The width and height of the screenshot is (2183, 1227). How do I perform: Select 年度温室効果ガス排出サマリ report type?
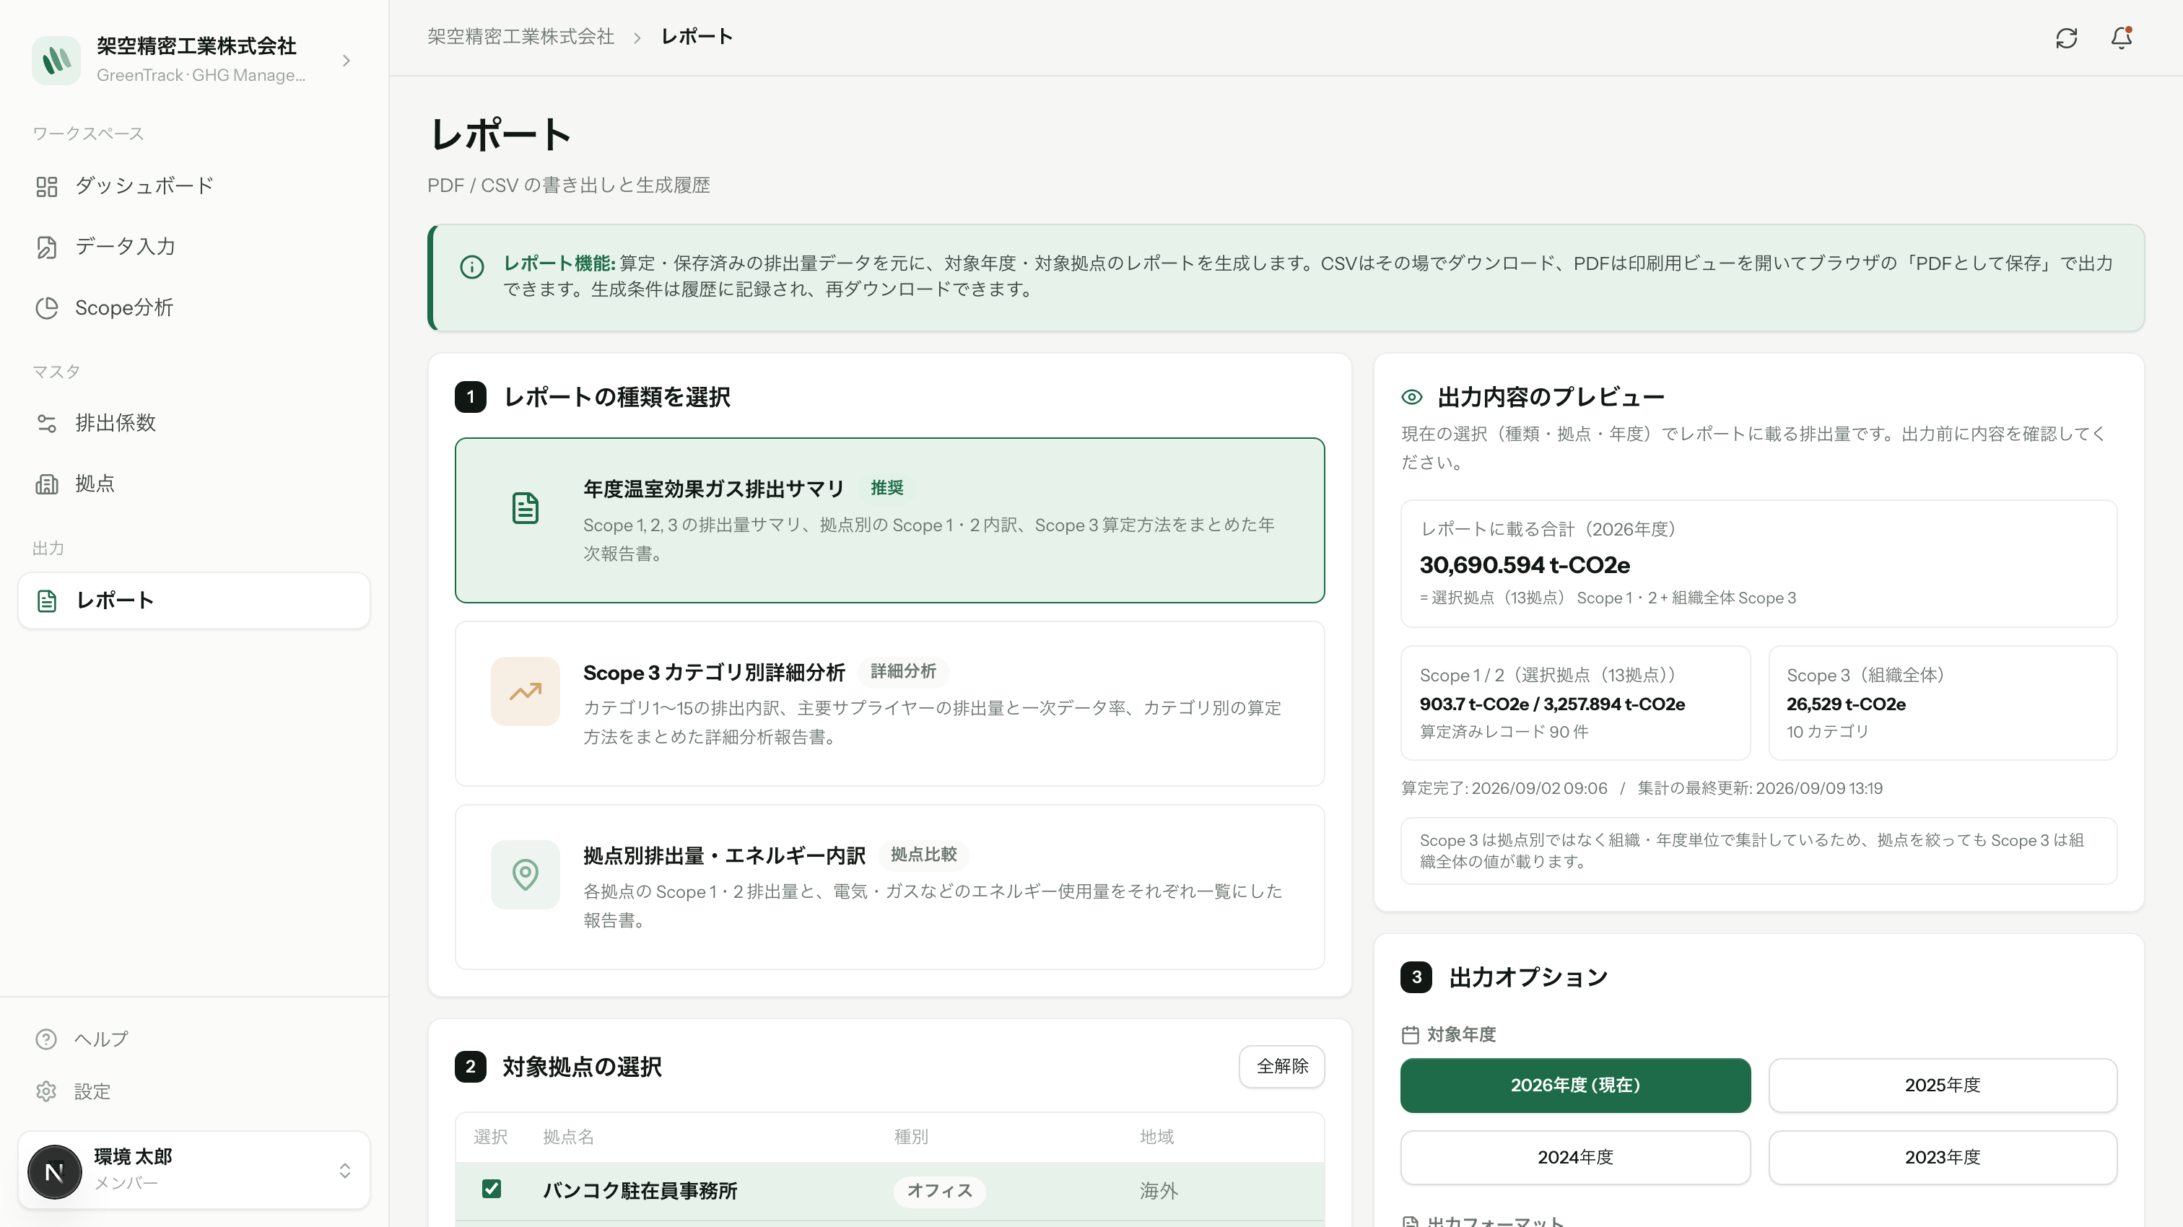tap(890, 520)
